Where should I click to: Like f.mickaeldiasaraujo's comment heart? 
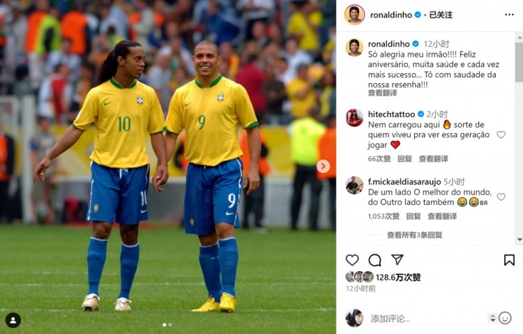(x=501, y=197)
